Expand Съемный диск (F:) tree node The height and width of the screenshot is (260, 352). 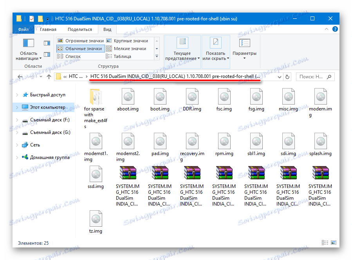click(x=17, y=120)
